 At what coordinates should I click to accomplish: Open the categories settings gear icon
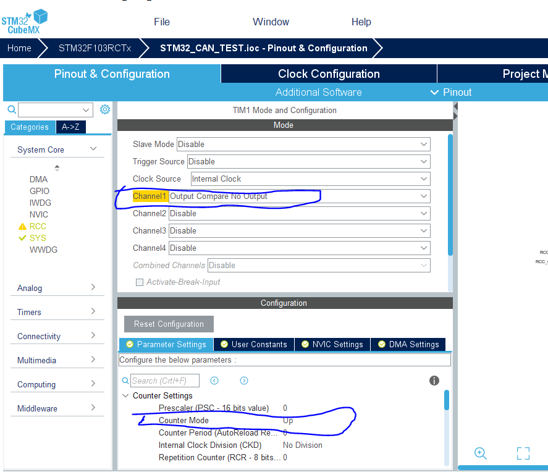[105, 109]
